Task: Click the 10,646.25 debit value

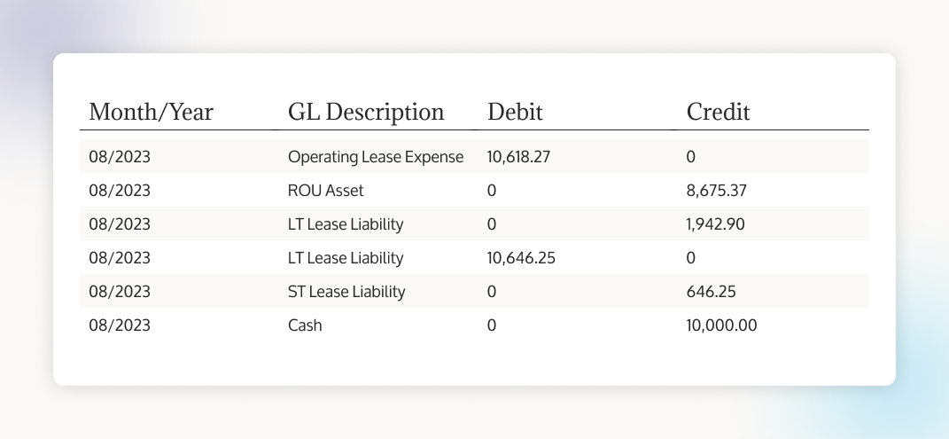Action: click(523, 258)
